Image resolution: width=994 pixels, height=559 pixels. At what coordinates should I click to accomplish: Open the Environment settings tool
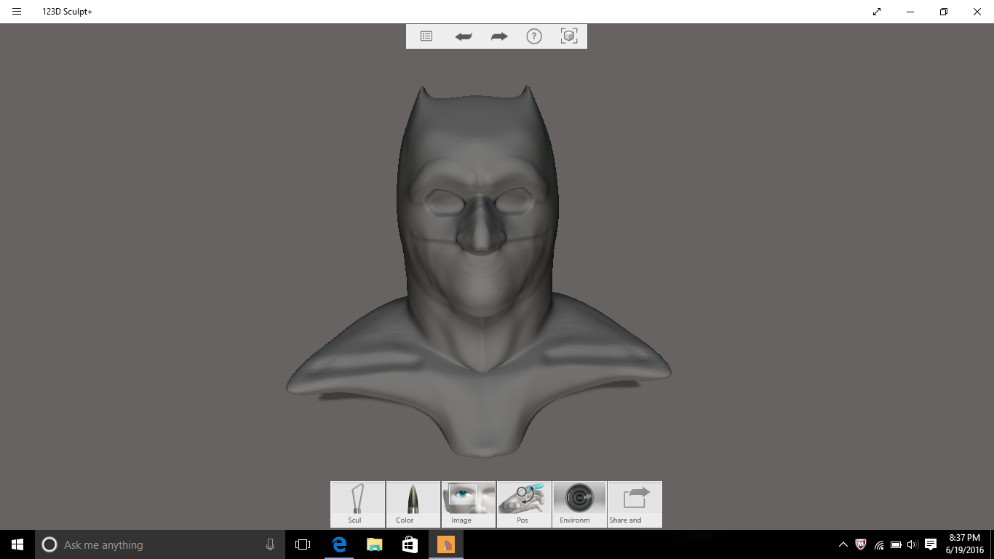[579, 504]
